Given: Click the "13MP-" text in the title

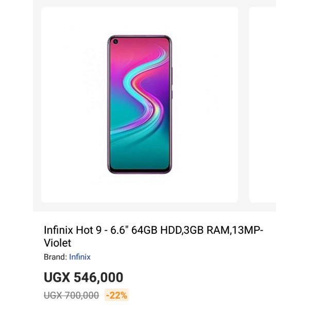Looking at the screenshot, I should click(x=248, y=230).
